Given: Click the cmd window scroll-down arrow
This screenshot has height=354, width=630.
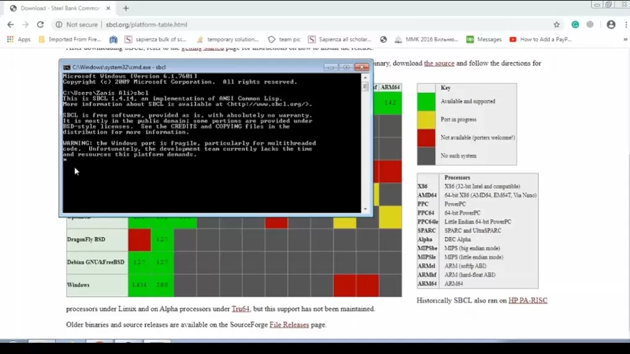Looking at the screenshot, I should tap(365, 209).
